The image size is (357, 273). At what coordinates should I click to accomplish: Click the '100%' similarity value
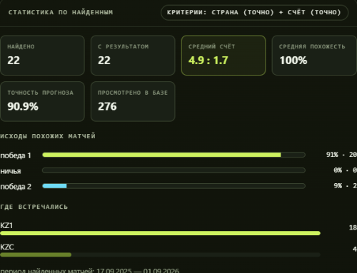pyautogui.click(x=293, y=61)
